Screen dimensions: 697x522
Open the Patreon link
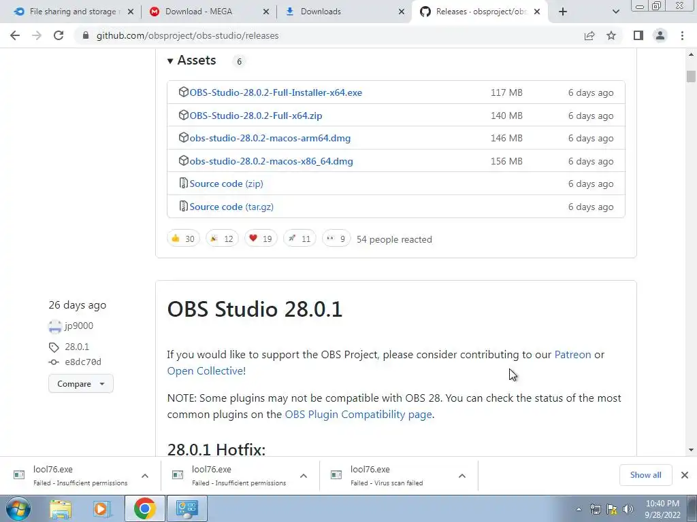tap(572, 355)
